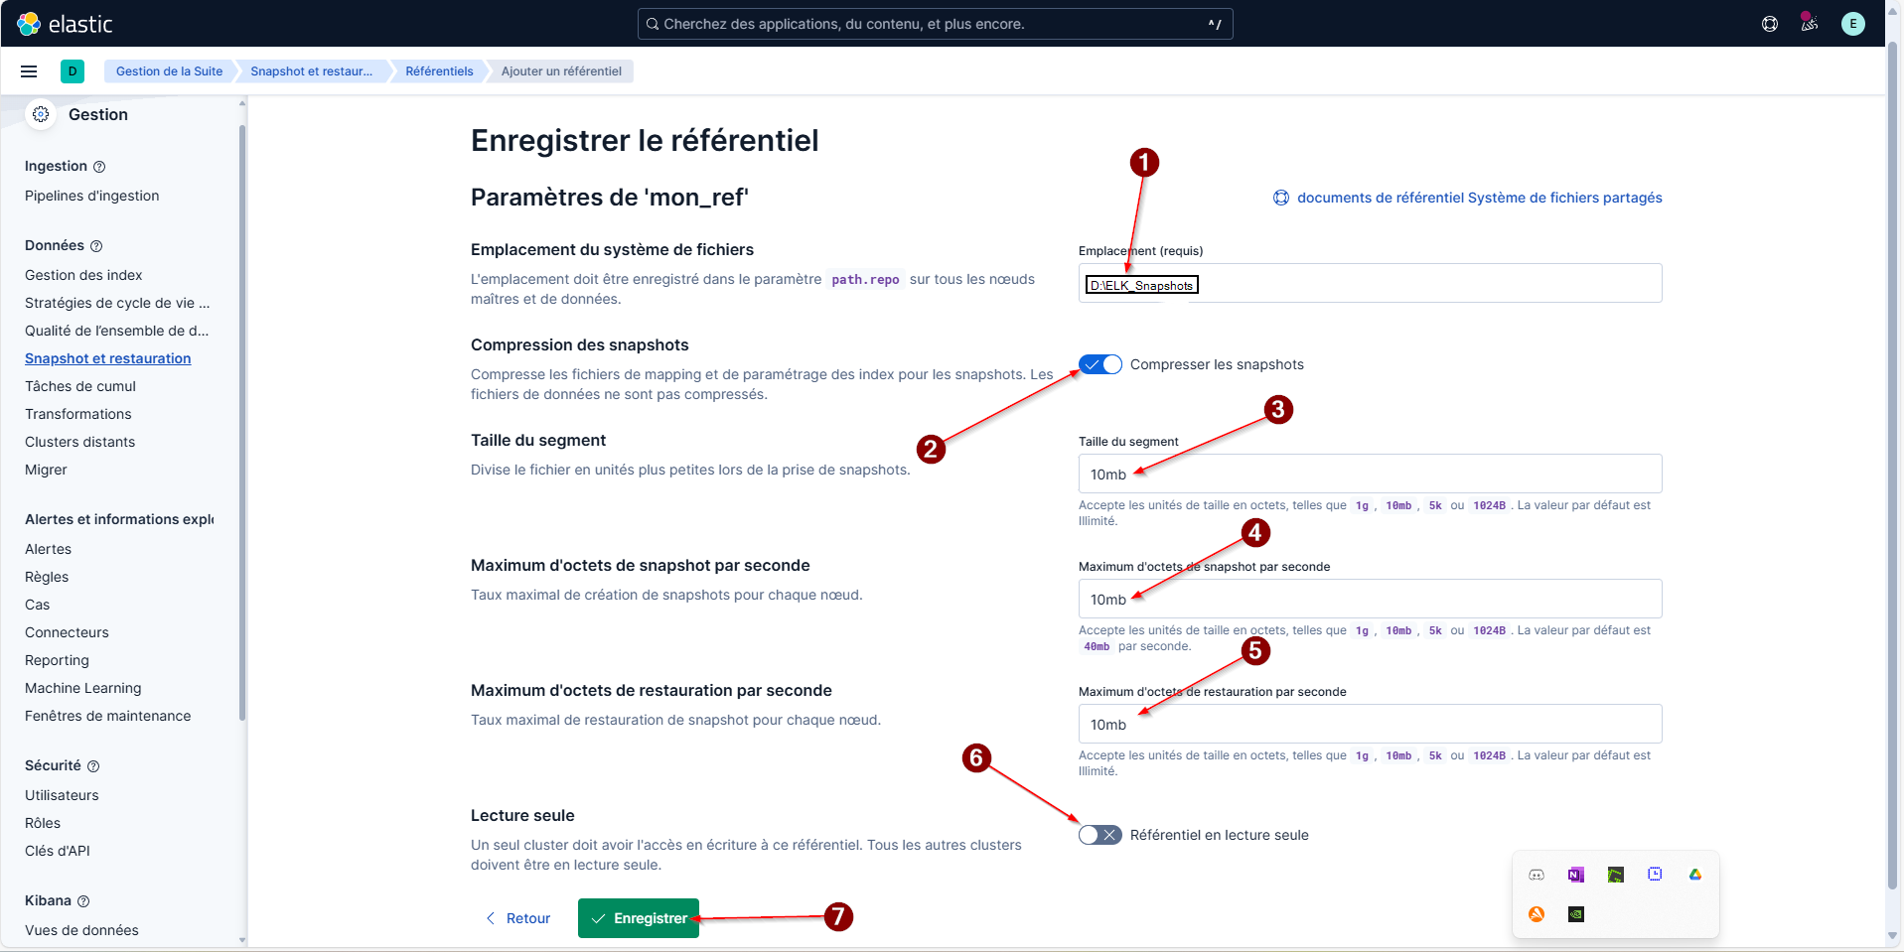Disable the Compresser les snapshots toggle

tap(1100, 364)
